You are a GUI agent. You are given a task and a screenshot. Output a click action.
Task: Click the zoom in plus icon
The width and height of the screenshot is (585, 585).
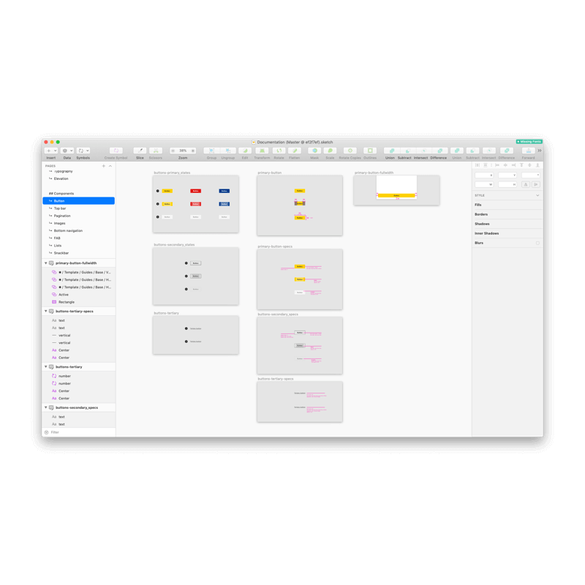[193, 151]
